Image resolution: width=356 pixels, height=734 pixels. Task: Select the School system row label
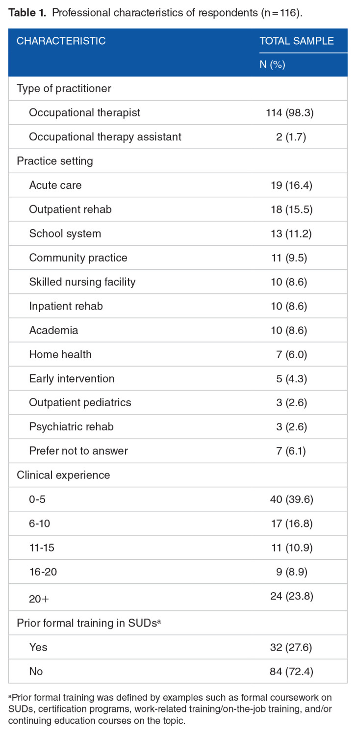tap(65, 233)
